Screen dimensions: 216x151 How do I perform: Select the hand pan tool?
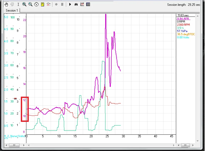[x=6, y=4]
